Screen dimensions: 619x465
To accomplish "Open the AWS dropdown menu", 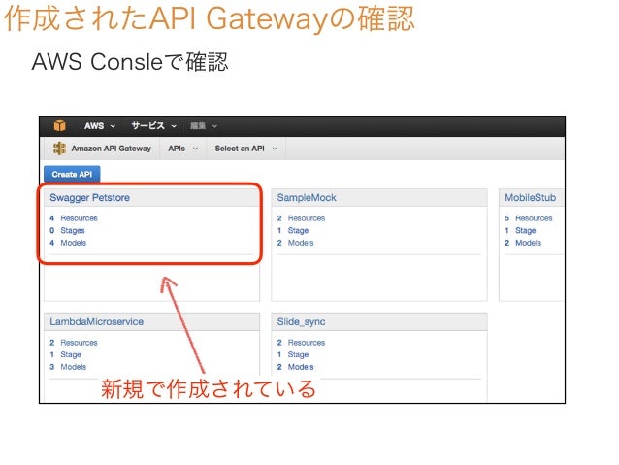I will tap(100, 126).
